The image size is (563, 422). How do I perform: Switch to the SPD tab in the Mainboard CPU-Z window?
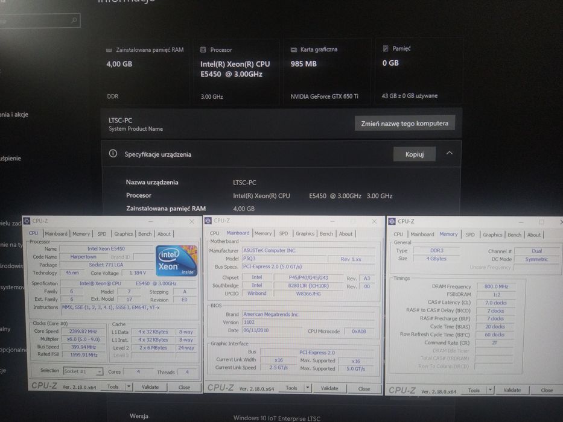coord(284,233)
